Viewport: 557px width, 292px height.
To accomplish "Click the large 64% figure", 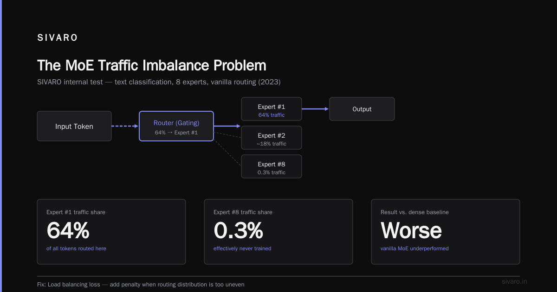I will click(68, 230).
